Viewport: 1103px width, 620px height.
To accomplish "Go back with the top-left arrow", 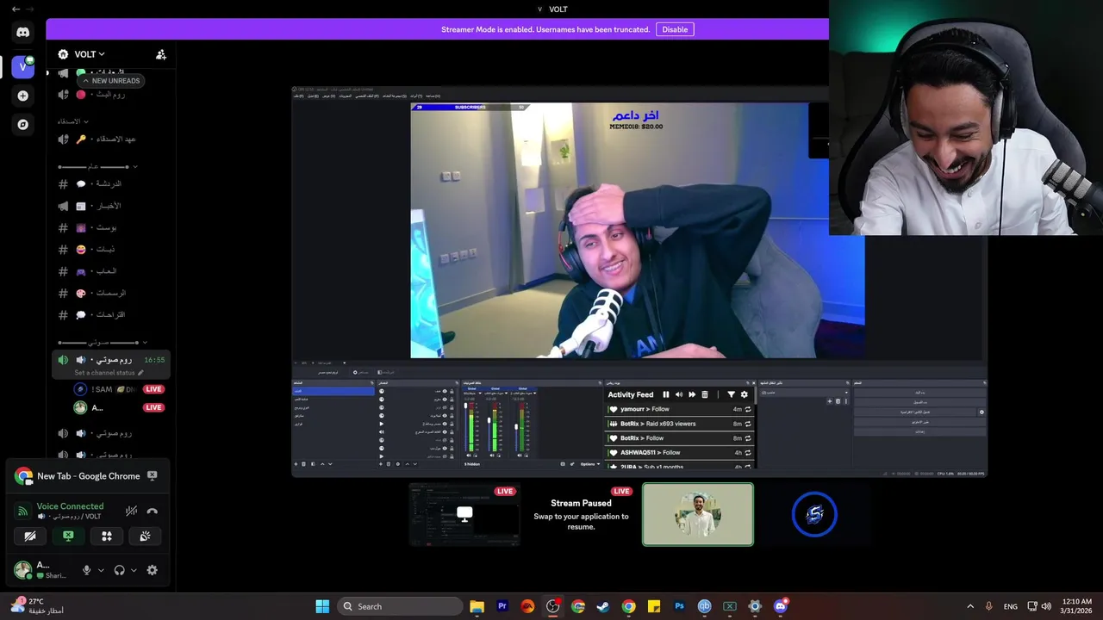I will point(16,9).
